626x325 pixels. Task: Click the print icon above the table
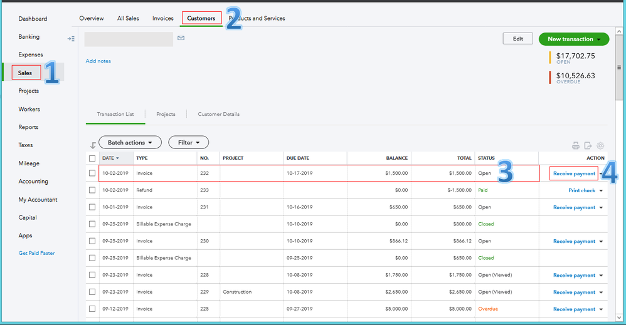tap(575, 146)
